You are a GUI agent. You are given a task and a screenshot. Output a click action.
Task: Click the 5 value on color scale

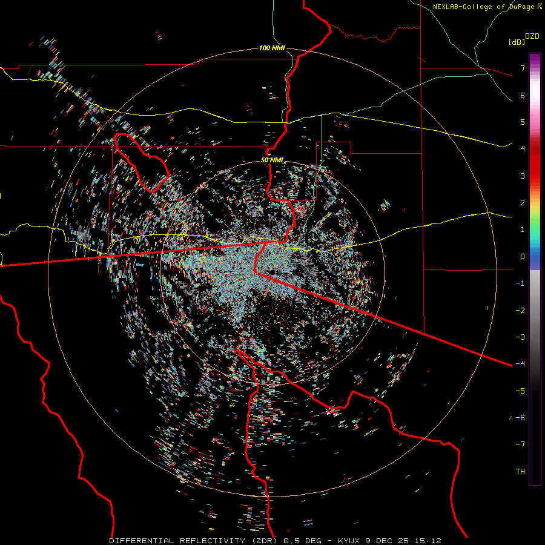pos(523,122)
